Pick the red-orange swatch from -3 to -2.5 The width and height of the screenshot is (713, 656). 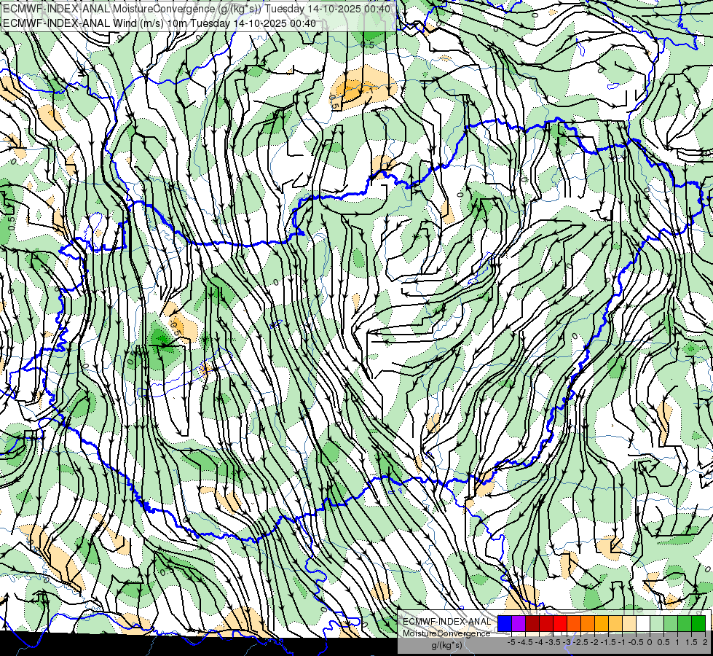tap(574, 623)
